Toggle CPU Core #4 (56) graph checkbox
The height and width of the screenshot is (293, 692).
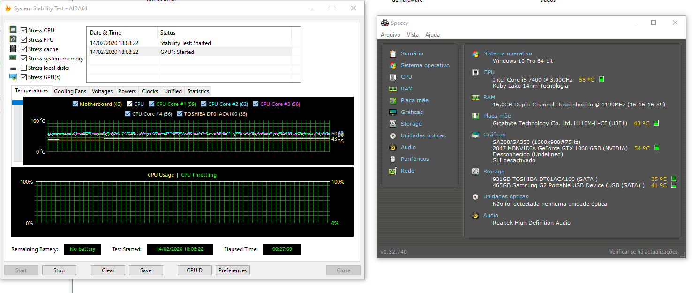click(128, 113)
